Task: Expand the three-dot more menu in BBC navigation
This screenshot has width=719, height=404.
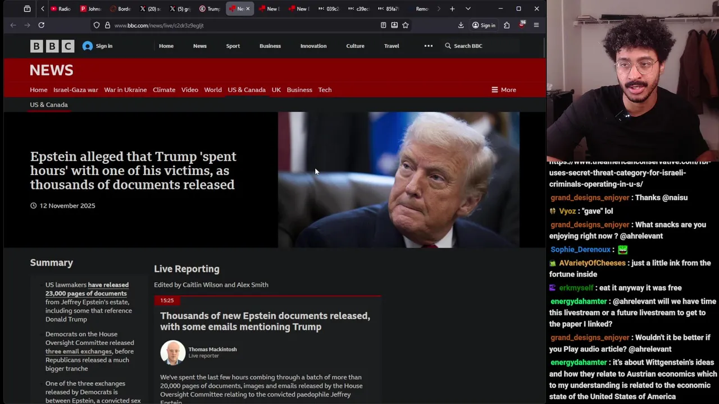Action: [429, 46]
